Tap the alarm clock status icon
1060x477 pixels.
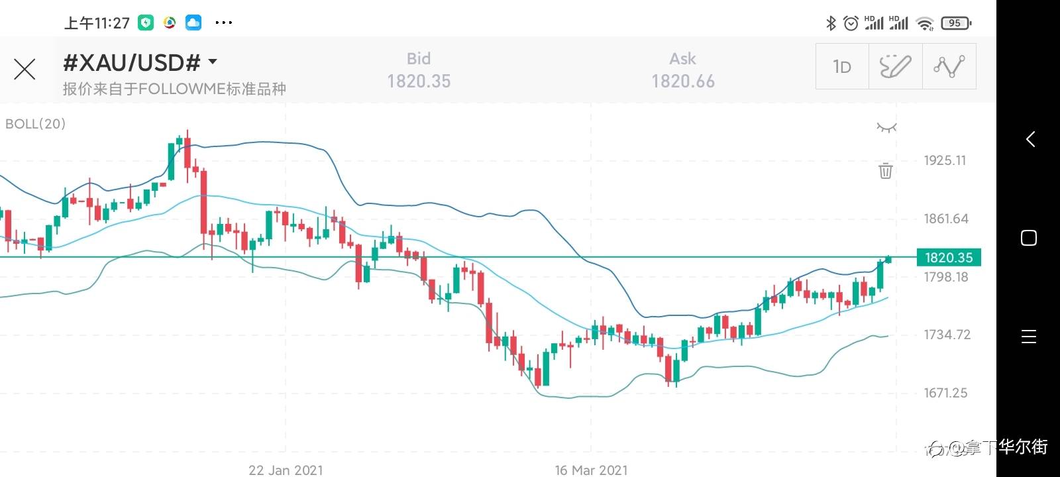pyautogui.click(x=851, y=23)
